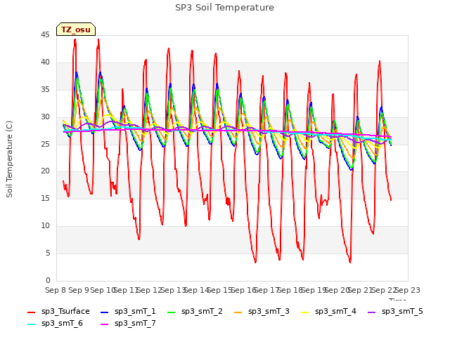Click the blue sp3_smT_1 legend swatch
The height and width of the screenshot is (337, 450).
pyautogui.click(x=105, y=312)
